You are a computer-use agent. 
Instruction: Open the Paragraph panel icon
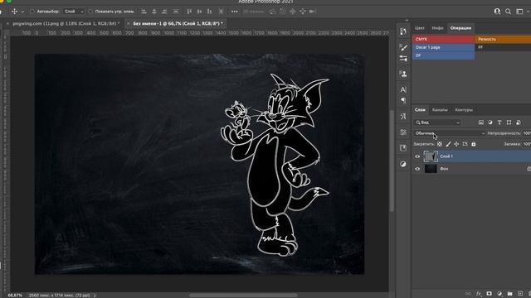tap(403, 100)
